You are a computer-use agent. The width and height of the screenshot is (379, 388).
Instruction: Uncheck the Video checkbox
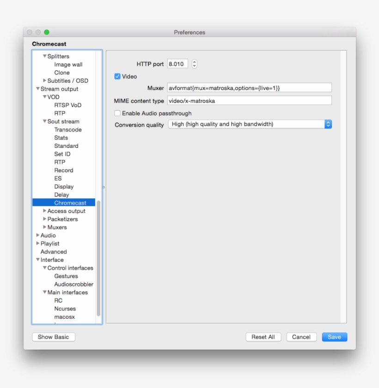coord(117,77)
